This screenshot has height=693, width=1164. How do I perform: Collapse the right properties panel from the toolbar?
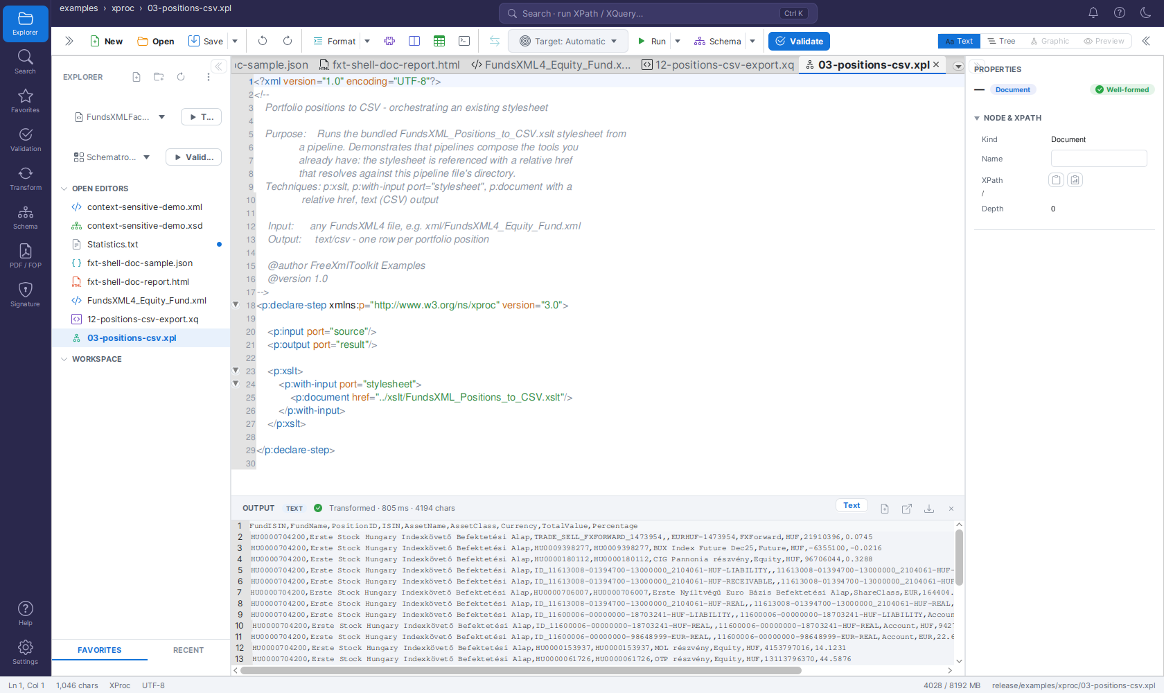tap(1147, 41)
